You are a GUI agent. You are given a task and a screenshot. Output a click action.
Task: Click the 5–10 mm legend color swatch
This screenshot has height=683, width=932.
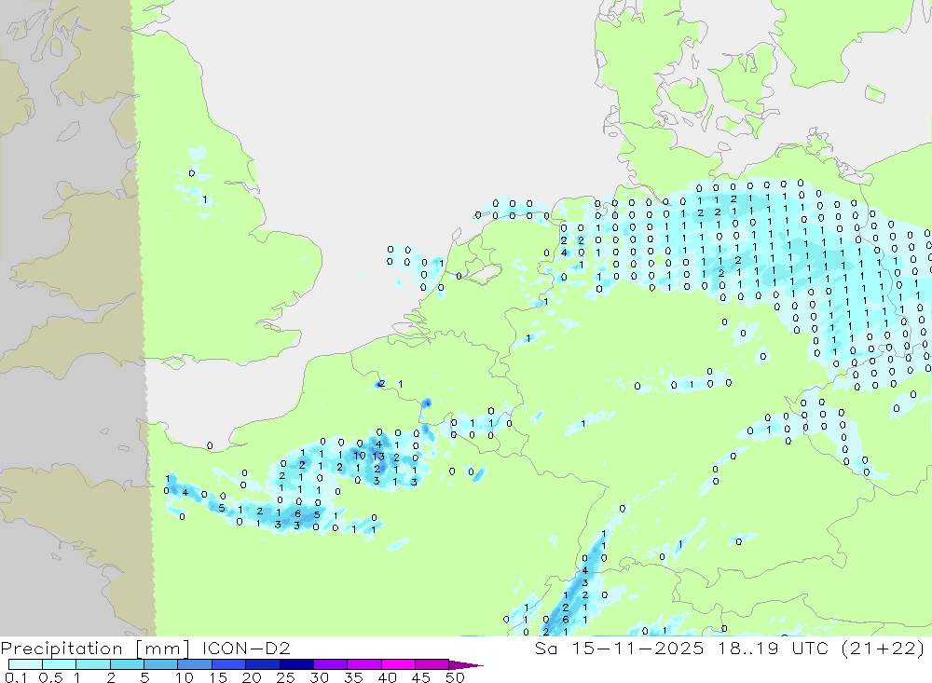pyautogui.click(x=160, y=664)
